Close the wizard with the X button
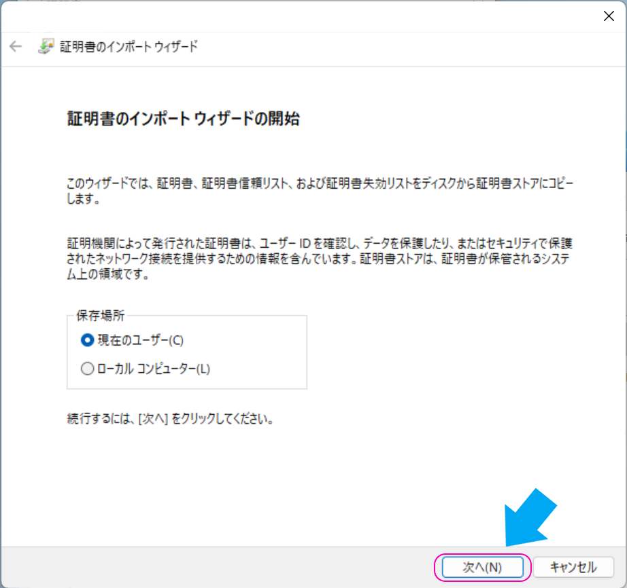 click(609, 16)
